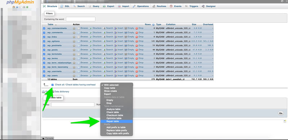Choose Export entry in With selected dropdown

[117, 94]
